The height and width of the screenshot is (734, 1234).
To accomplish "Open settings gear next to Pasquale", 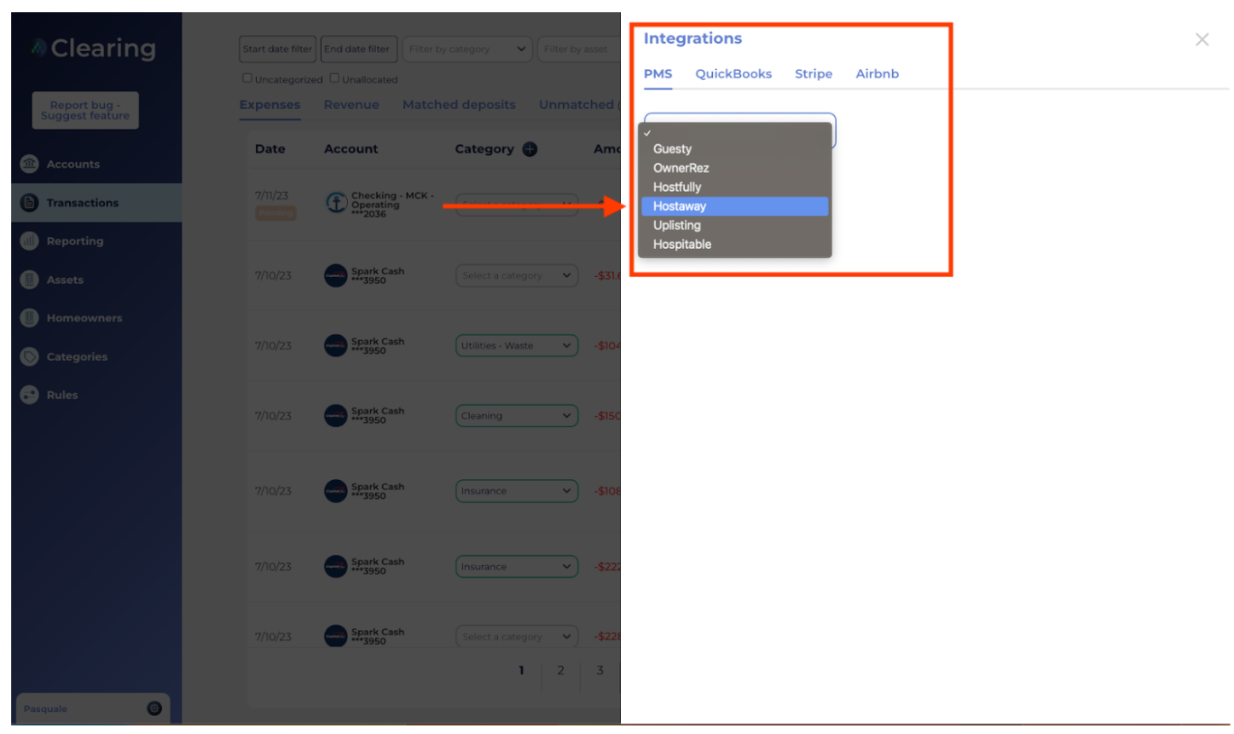I will pos(154,708).
